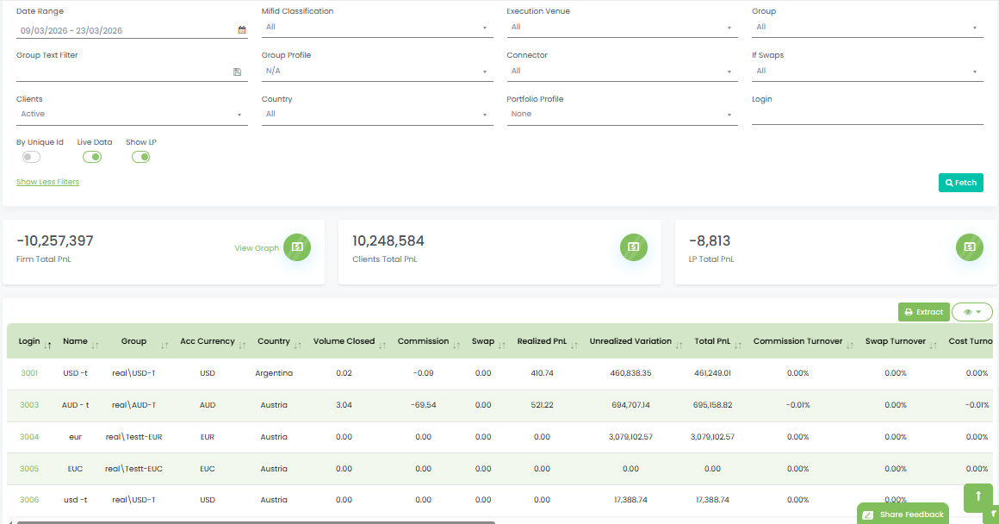
Task: Click the export icon on LP Total PnL card
Action: click(x=969, y=247)
